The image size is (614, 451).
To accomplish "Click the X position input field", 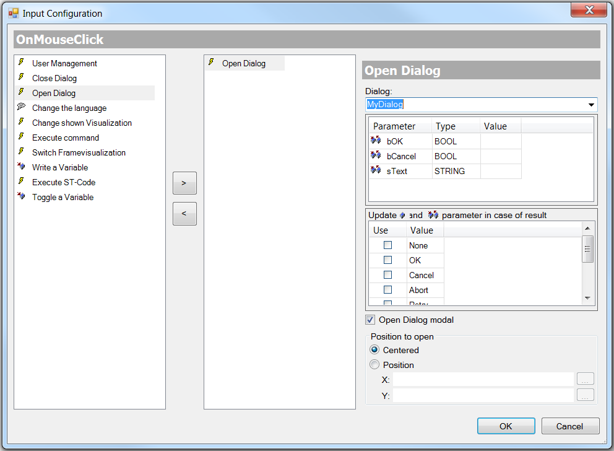I will (483, 379).
